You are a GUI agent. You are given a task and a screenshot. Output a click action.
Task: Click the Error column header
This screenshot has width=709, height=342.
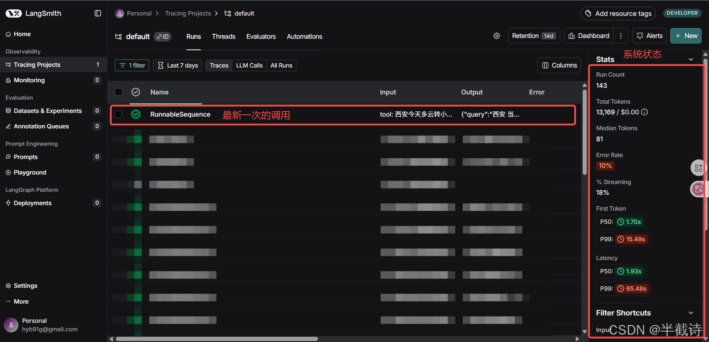click(x=537, y=92)
